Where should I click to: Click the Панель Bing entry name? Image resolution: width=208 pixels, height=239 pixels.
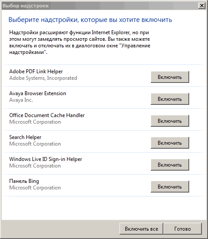coord(24,181)
